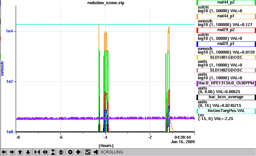Image resolution: width=256 pixels, height=156 pixels.
Task: Pan the graph down with arrow button
Action: tap(28, 152)
